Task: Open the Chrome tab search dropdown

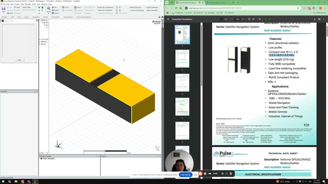Action: tap(167, 3)
